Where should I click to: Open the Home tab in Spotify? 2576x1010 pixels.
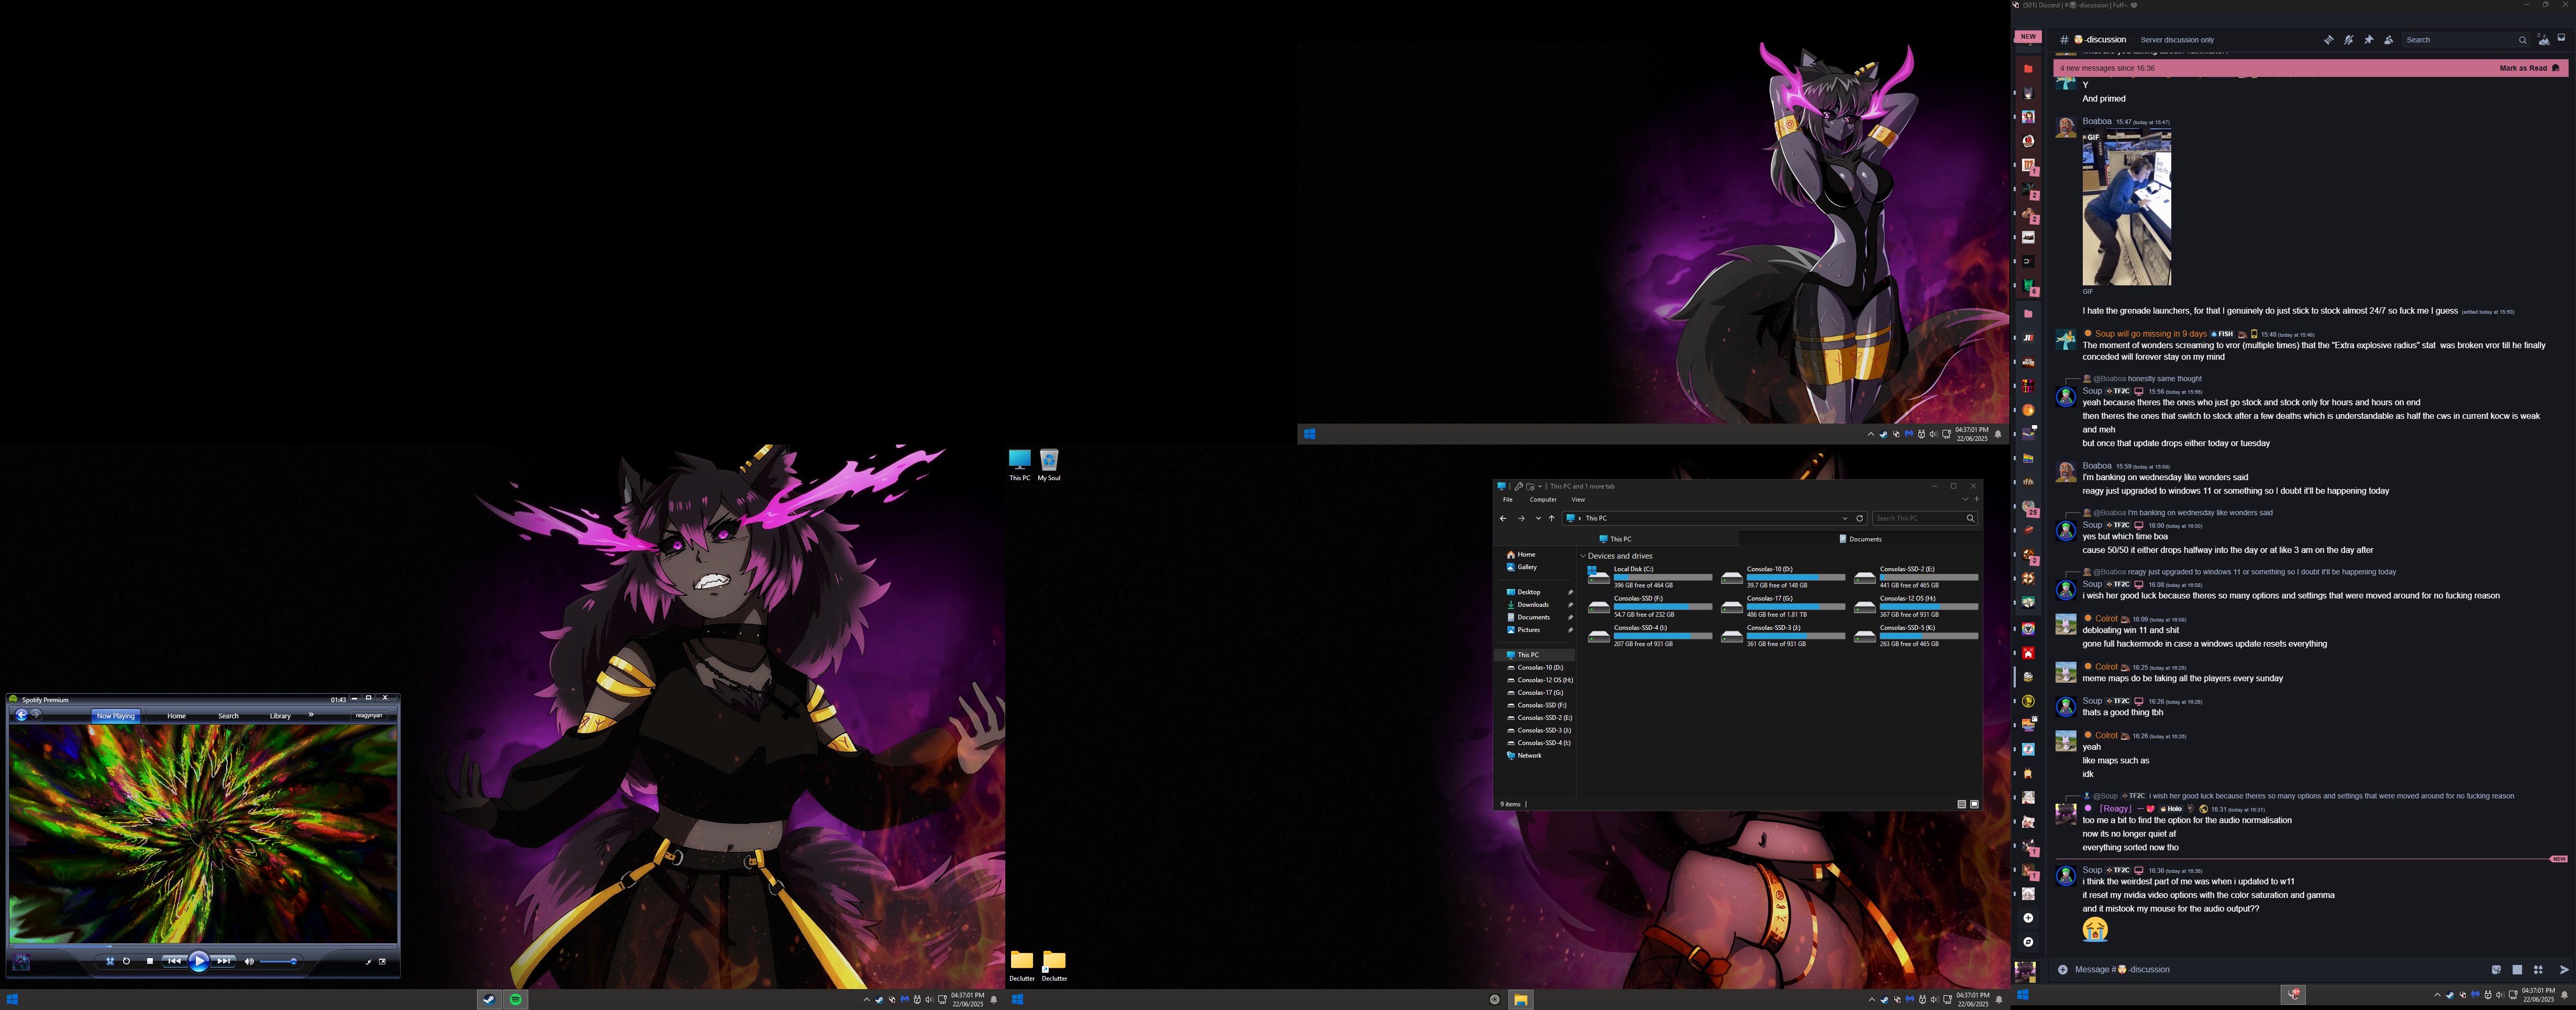pyautogui.click(x=177, y=716)
